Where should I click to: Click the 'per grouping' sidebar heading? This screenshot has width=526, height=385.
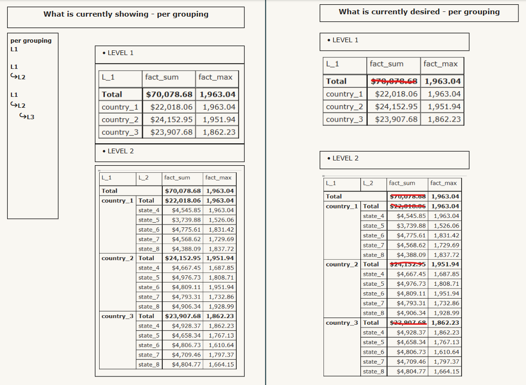tap(31, 41)
